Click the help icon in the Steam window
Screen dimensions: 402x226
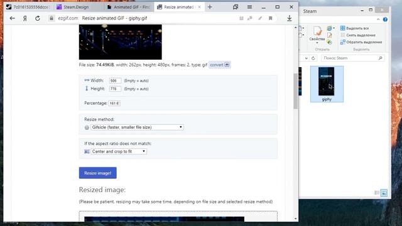point(385,19)
